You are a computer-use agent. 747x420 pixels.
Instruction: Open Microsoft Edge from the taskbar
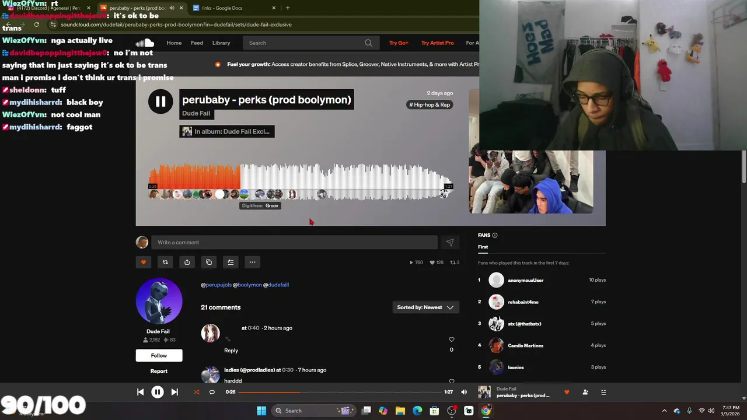click(417, 411)
